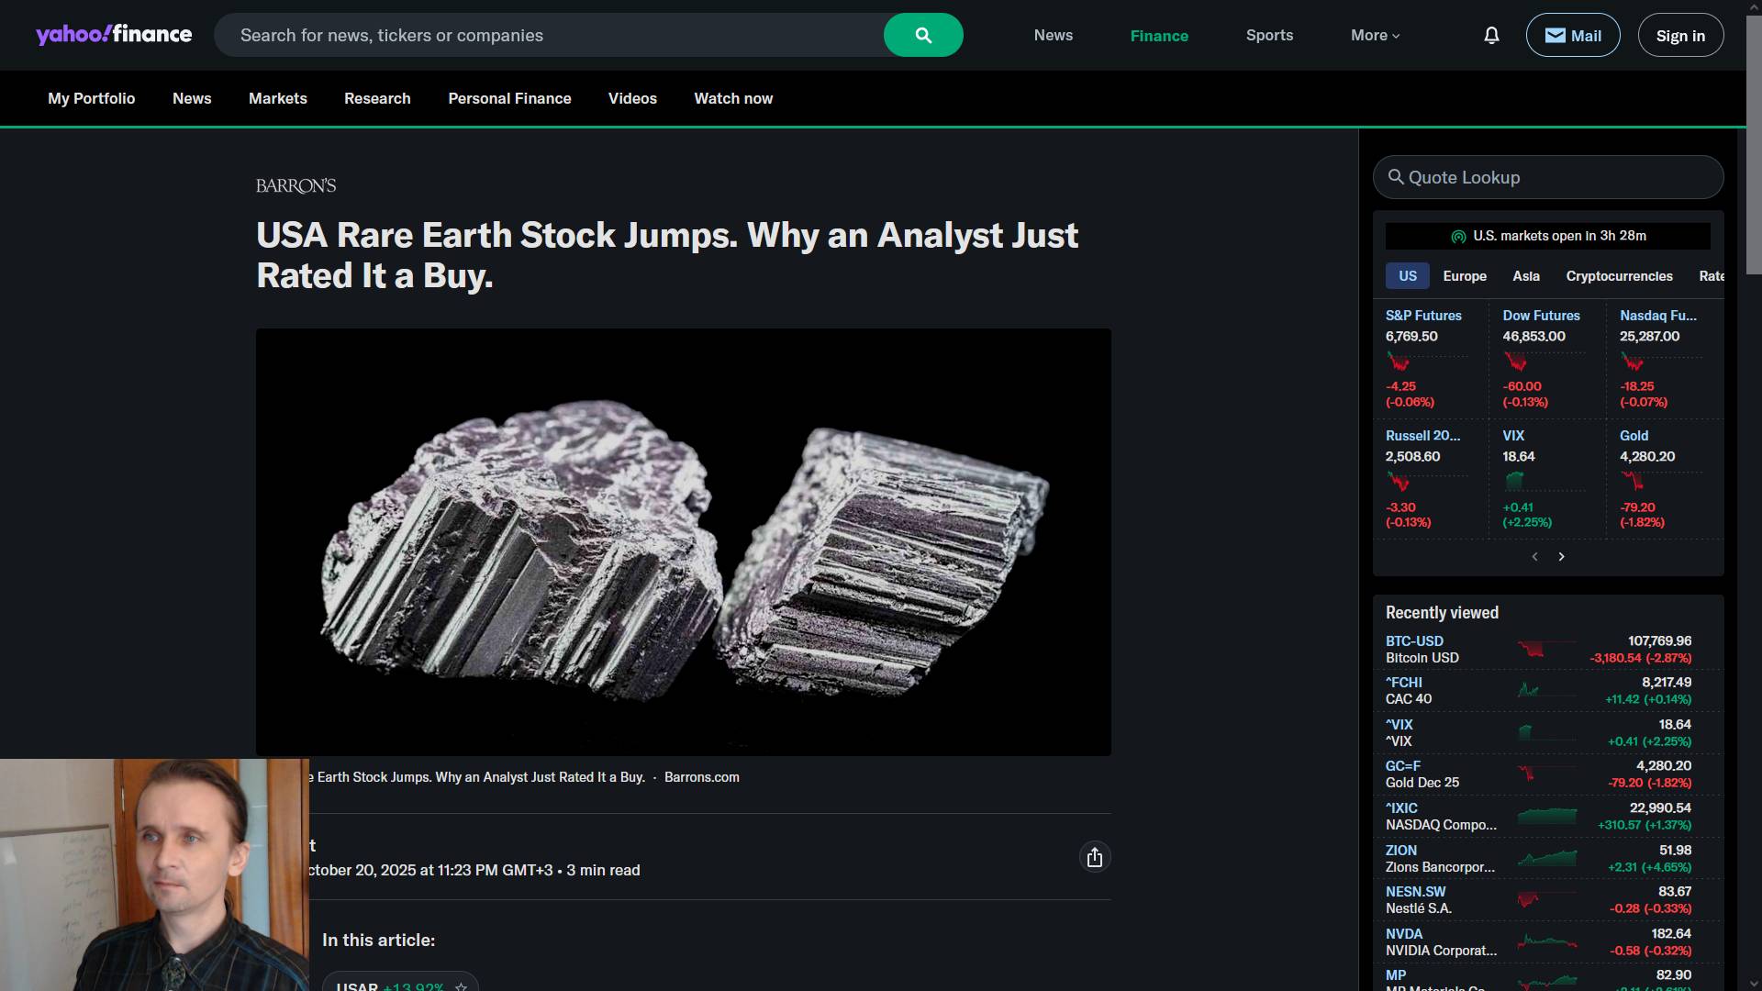Click the Sign in button
1762x991 pixels.
click(x=1679, y=36)
